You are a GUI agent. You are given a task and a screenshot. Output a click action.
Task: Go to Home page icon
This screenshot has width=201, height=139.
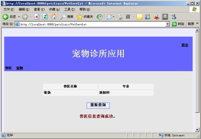pos(53,17)
